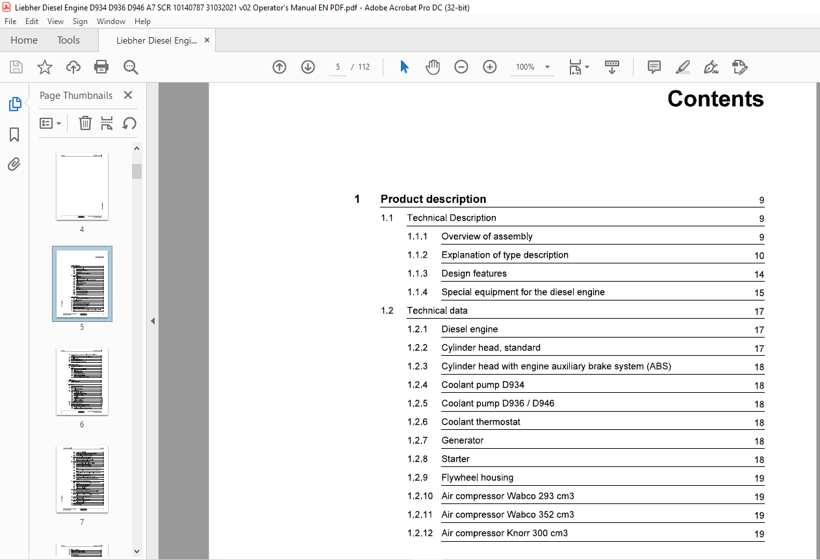This screenshot has width=820, height=560.
Task: Open Technical data contents entry
Action: click(437, 310)
